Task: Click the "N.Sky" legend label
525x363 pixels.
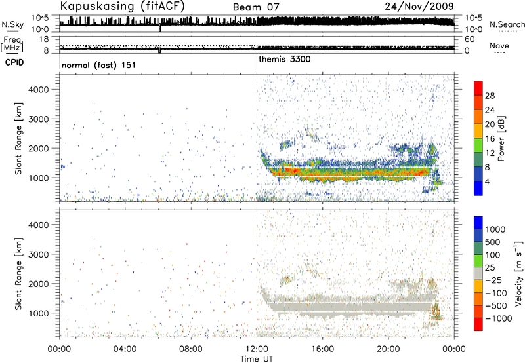Action: [x=12, y=24]
